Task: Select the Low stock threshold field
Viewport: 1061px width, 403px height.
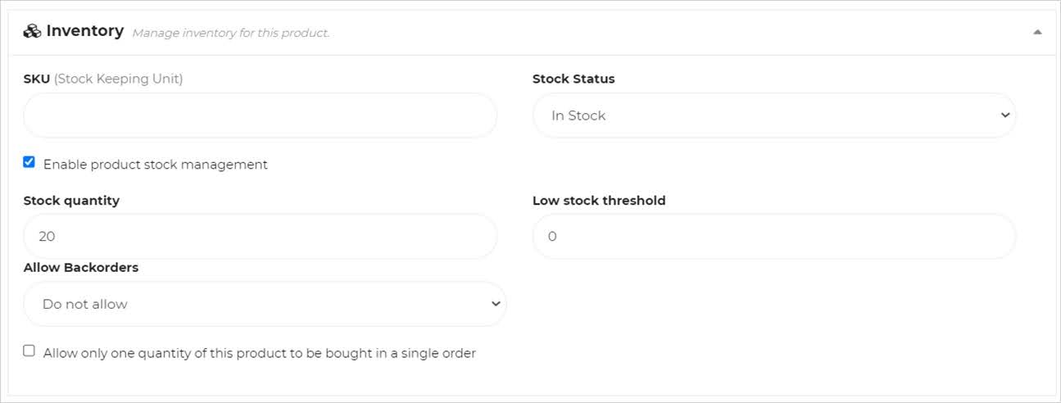Action: [x=773, y=237]
